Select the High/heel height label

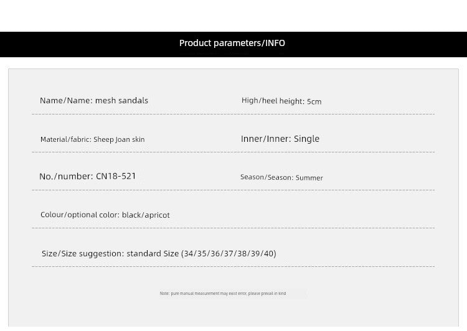(x=272, y=101)
